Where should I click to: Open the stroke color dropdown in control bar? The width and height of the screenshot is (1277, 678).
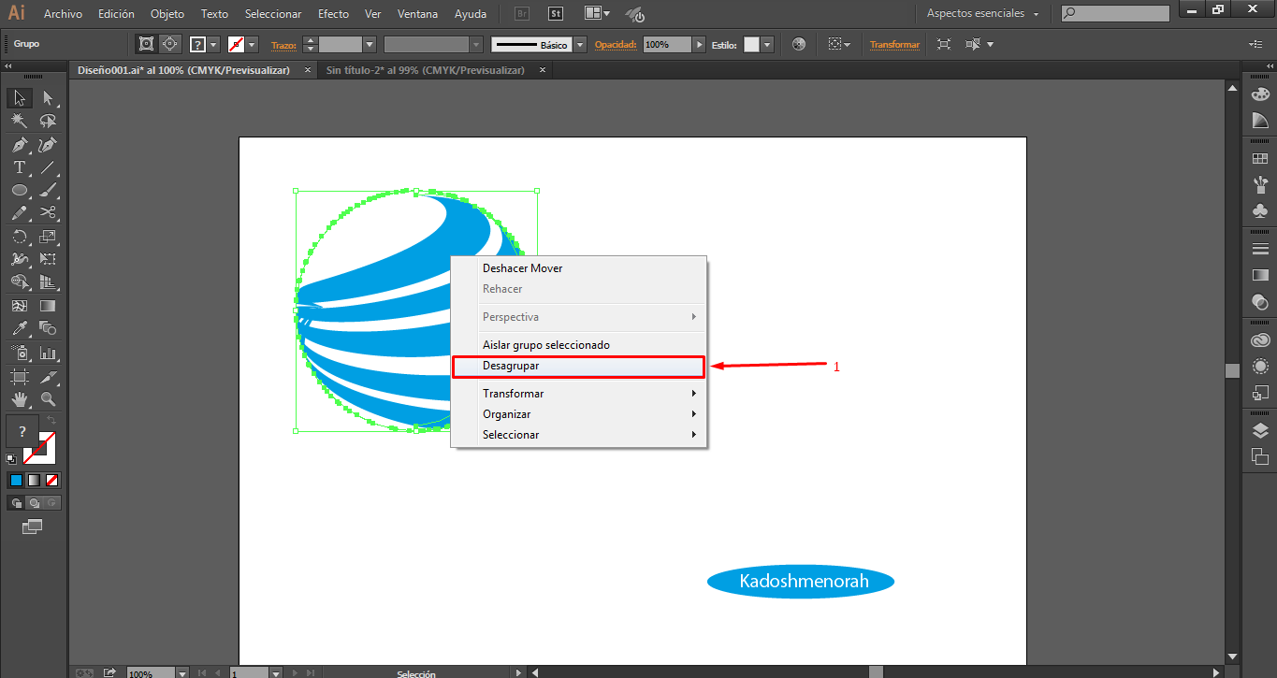[252, 44]
